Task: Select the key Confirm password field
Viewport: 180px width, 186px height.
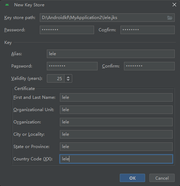Action: [x=149, y=66]
